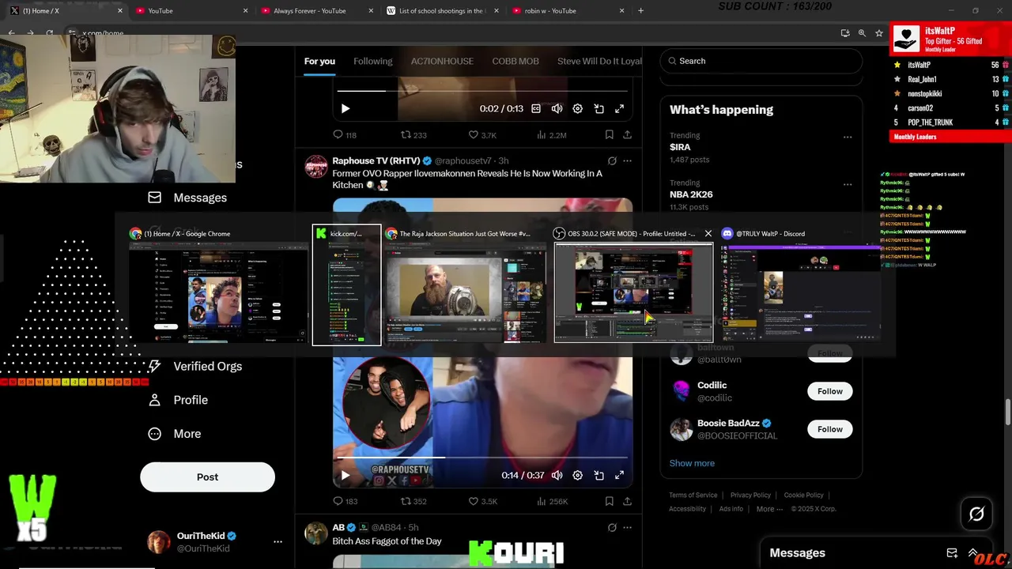This screenshot has height=569, width=1012.
Task: Mute the top video volume icon
Action: (557, 108)
